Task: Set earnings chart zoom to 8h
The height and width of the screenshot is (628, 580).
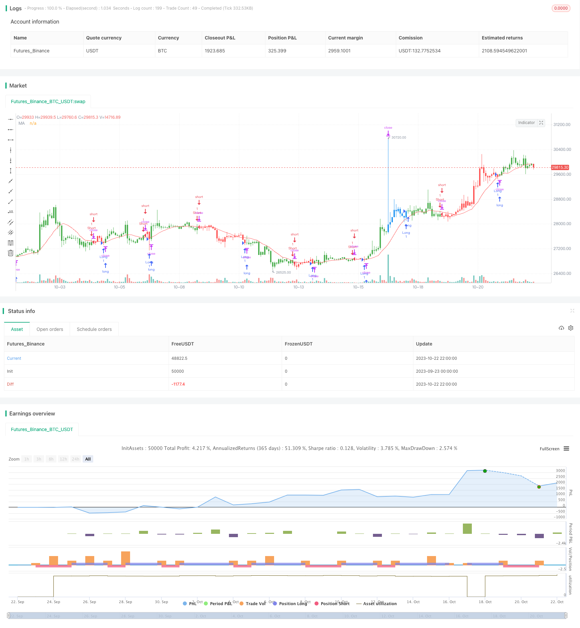Action: pos(51,459)
